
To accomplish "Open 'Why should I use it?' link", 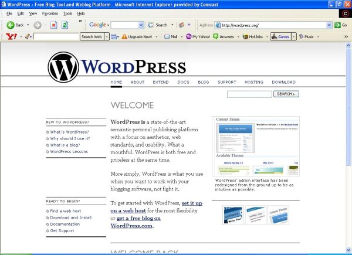I will (x=70, y=138).
